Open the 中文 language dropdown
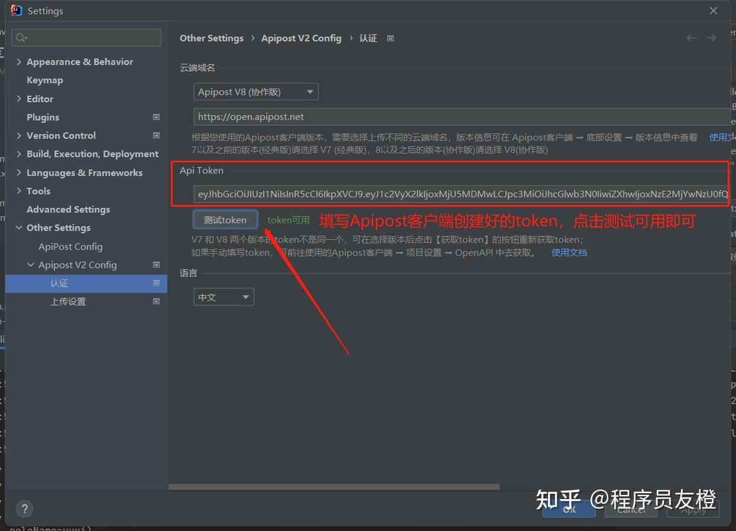 [x=224, y=297]
